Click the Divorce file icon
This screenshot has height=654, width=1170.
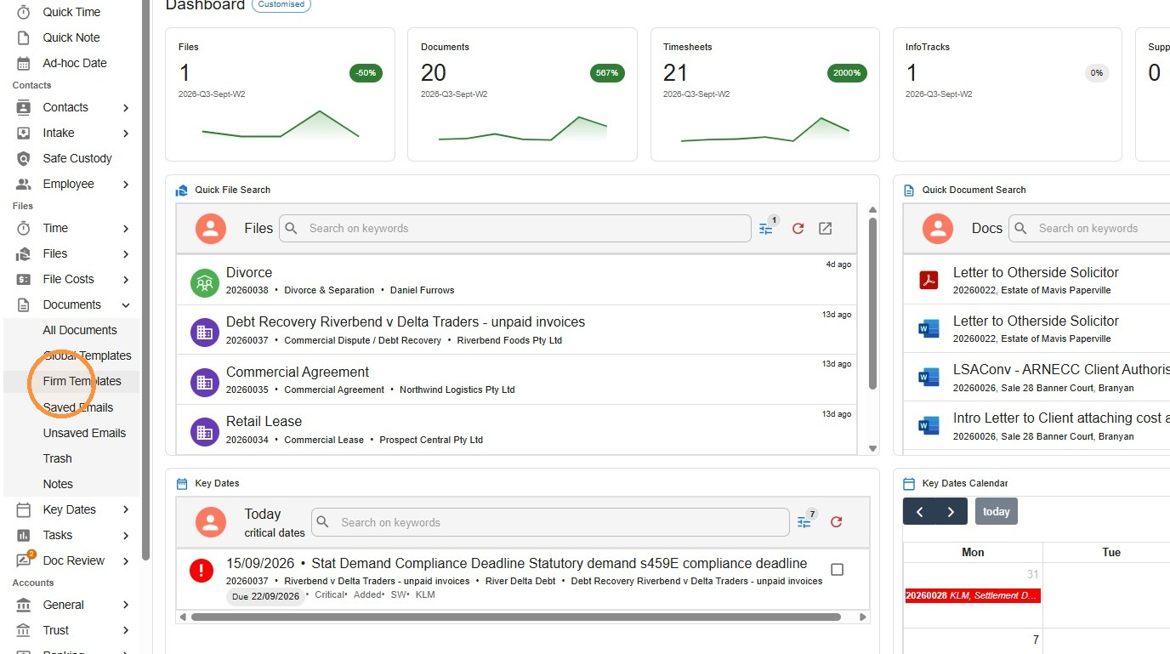coord(205,283)
